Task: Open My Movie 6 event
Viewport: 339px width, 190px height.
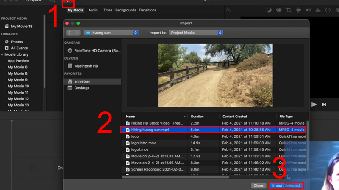Action: coord(17,67)
